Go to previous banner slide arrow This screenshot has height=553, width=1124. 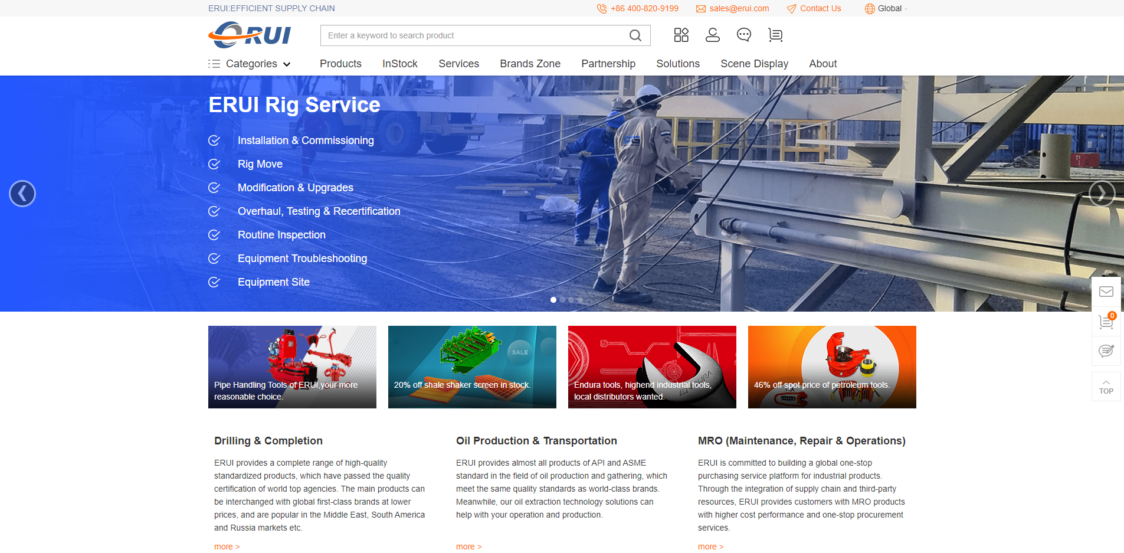(x=22, y=194)
